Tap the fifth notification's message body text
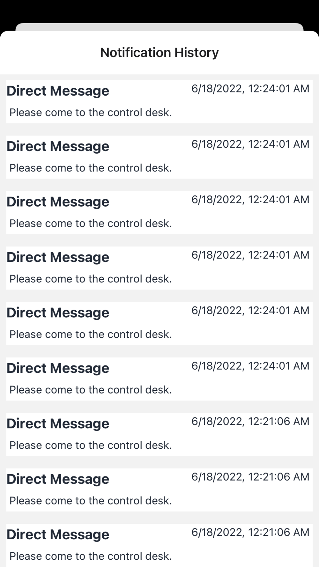 coord(91,335)
